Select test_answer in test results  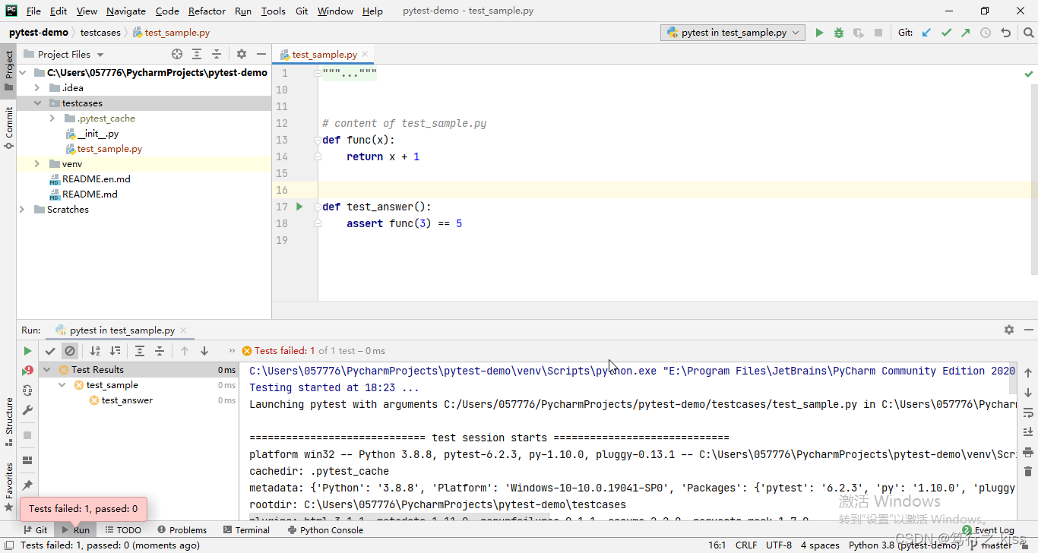[x=127, y=400]
